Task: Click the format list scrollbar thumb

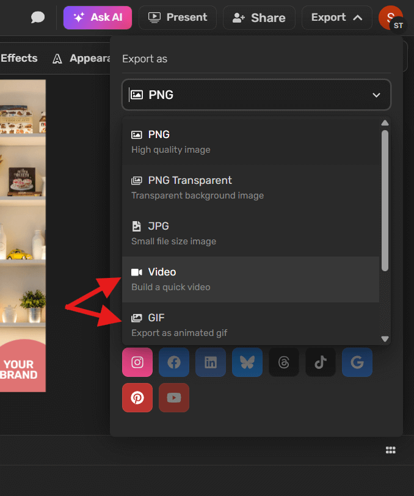Action: pyautogui.click(x=385, y=200)
